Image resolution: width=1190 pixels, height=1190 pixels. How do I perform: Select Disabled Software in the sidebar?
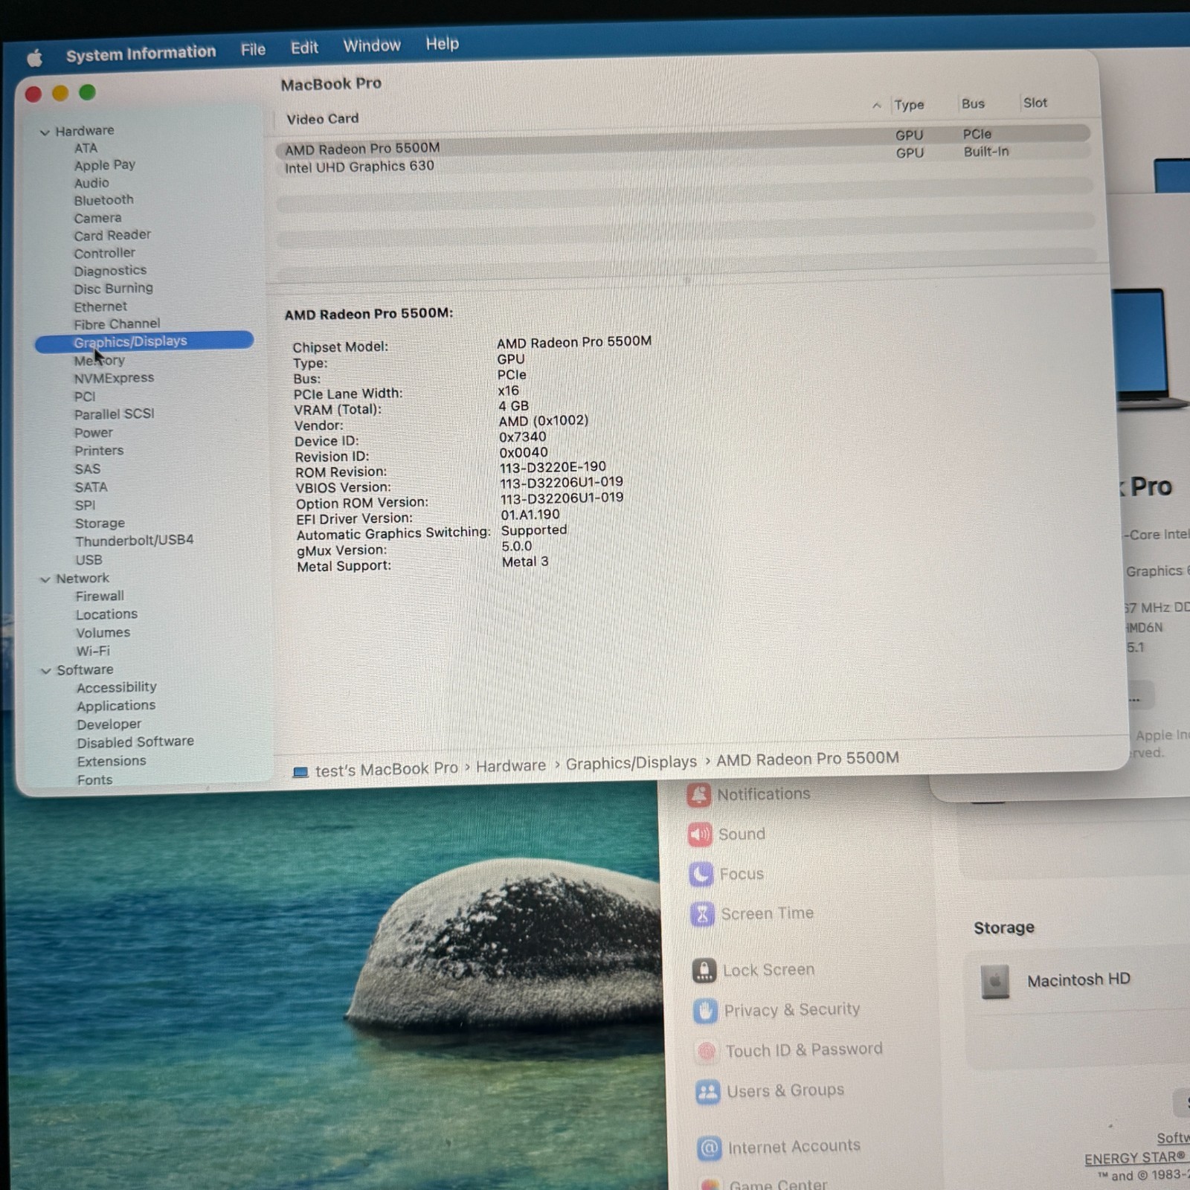point(135,742)
